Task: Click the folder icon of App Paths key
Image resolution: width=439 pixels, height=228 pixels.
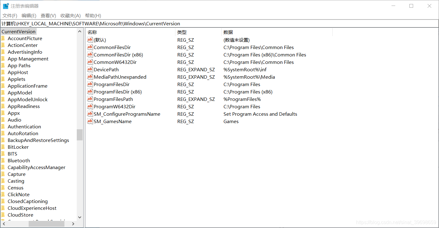Action: (3, 65)
